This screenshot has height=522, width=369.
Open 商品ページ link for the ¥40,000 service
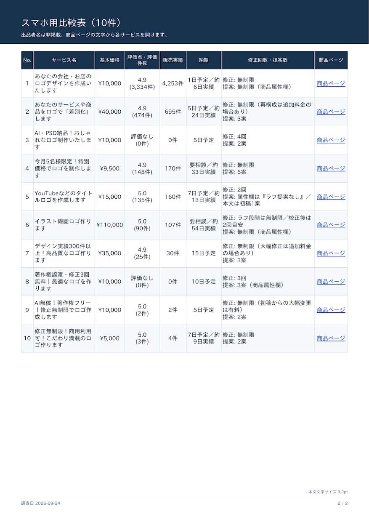tap(331, 112)
